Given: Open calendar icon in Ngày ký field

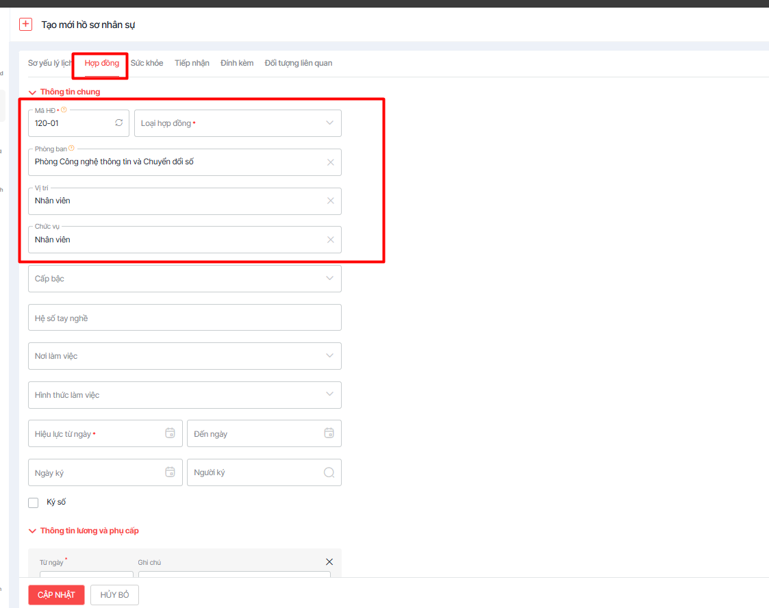Looking at the screenshot, I should pos(170,472).
